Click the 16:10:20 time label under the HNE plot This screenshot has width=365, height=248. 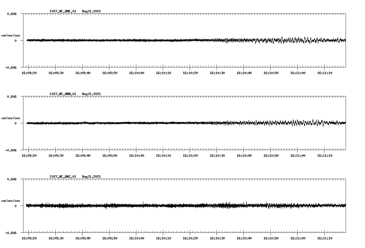click(190, 73)
